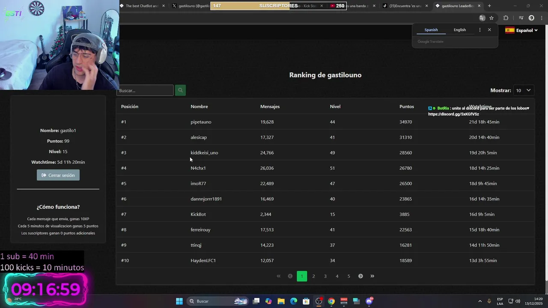Image resolution: width=548 pixels, height=308 pixels.
Task: Show hidden system tray icons
Action: pos(480,301)
